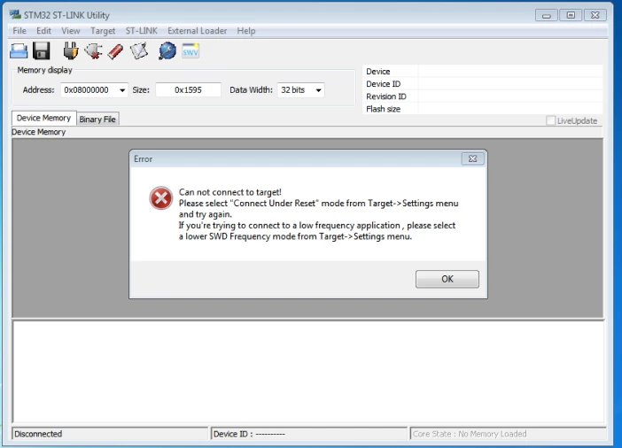Image resolution: width=622 pixels, height=448 pixels.
Task: Switch to the Binary File tab
Action: [x=97, y=119]
